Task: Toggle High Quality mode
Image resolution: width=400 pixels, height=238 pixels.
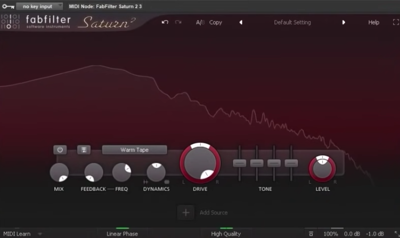Action: (226, 234)
